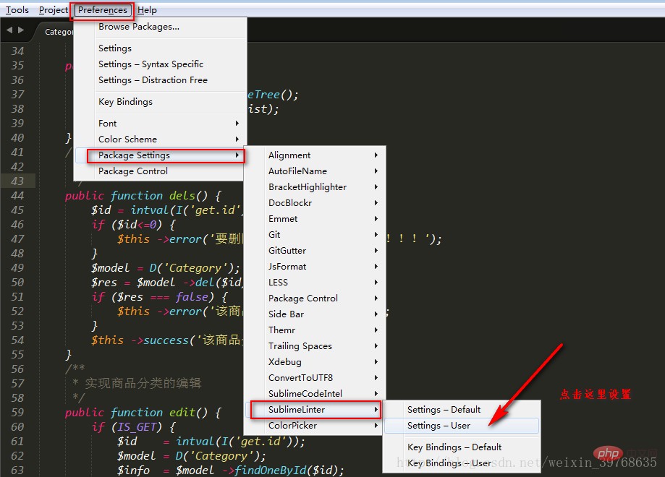Click '$info = $model ->findOneById($id);' line
Screen dimensions: 665x477
(x=231, y=470)
